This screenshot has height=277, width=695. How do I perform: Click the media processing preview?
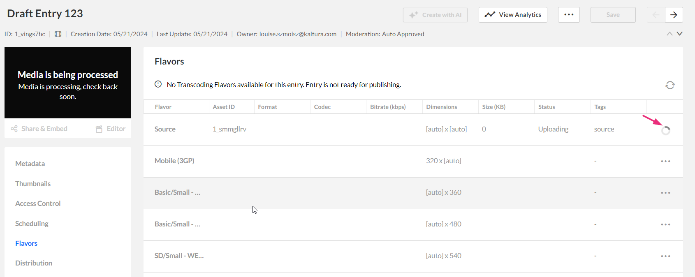coord(68,83)
